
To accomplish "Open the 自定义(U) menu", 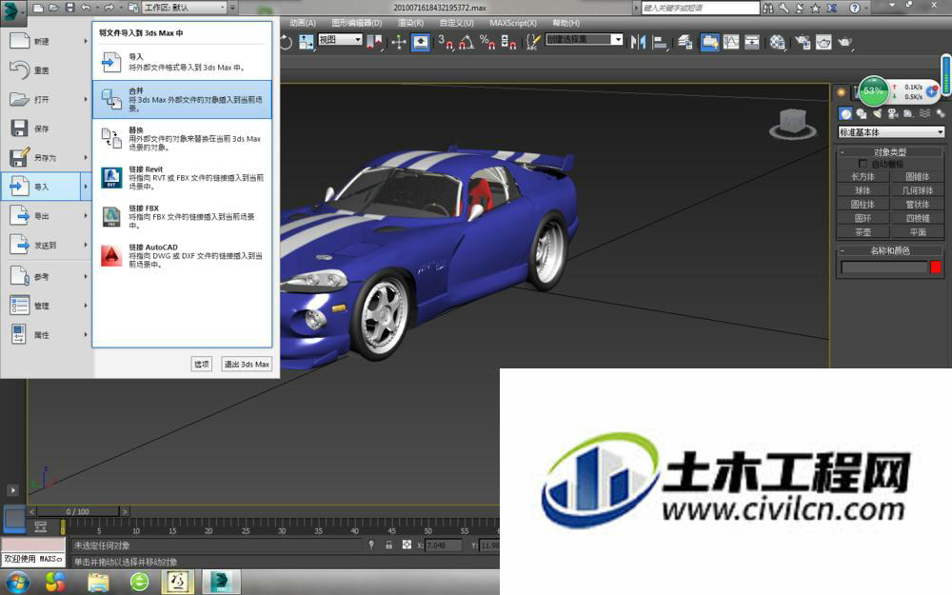I will 457,23.
